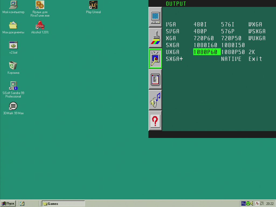Select the 720P50 output mode
The width and height of the screenshot is (276, 207).
coord(231,38)
